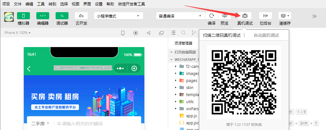Viewport: 326px width, 130px height.
Task: Toggle the 编辑器 editor panel button
Action: click(43, 16)
